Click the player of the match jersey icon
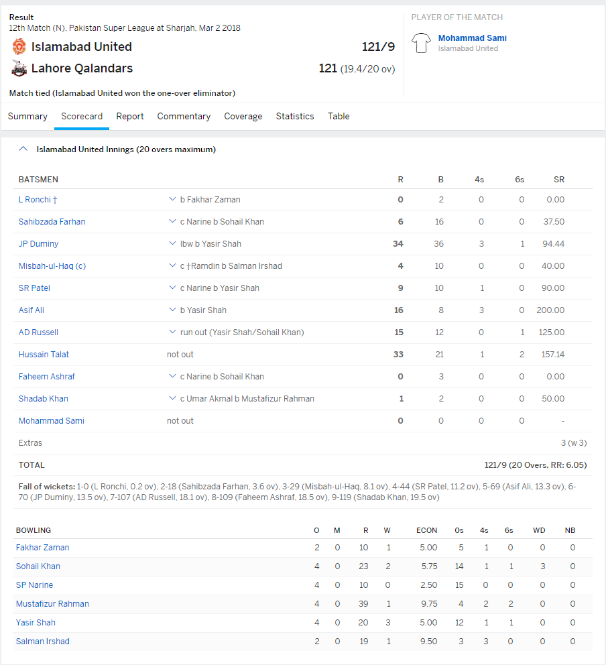The width and height of the screenshot is (606, 665). [421, 43]
